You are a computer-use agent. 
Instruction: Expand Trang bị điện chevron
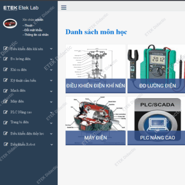coord(51,123)
